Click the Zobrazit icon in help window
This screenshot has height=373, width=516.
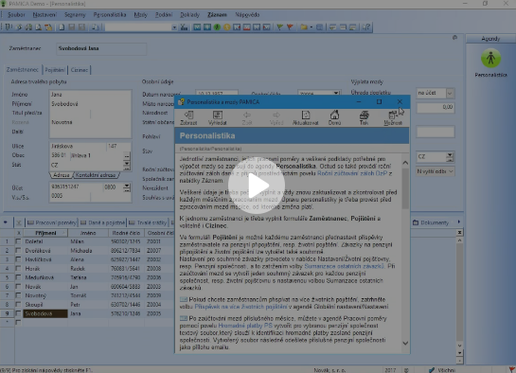click(x=188, y=117)
